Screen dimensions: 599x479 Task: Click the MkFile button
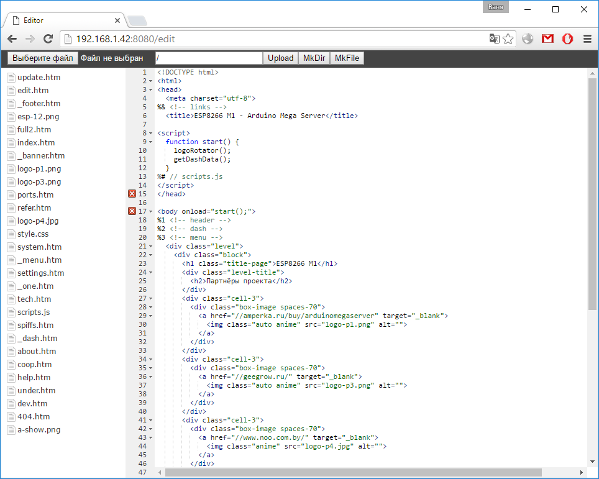point(347,58)
